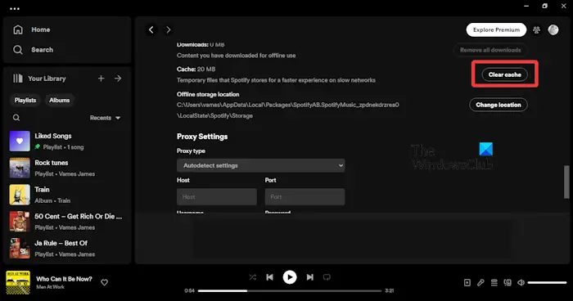Open the Now Playing view icon
This screenshot has width=573, height=301.
click(x=467, y=282)
